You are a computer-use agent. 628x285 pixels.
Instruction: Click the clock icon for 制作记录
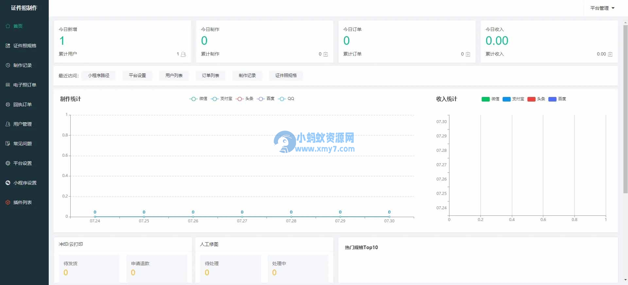[x=8, y=65]
